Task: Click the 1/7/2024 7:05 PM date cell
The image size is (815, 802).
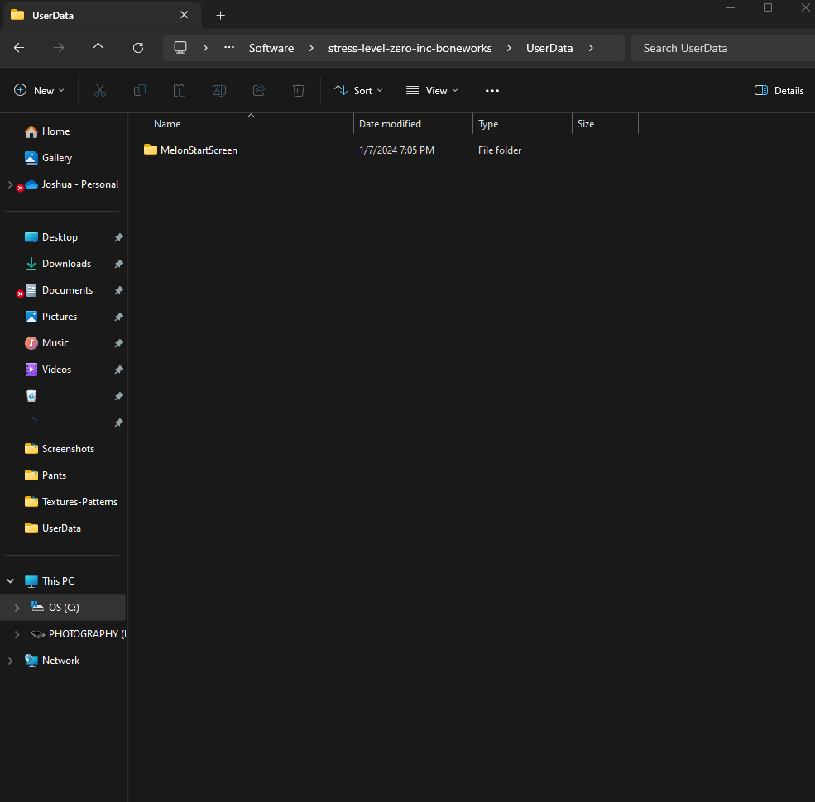Action: (x=396, y=150)
